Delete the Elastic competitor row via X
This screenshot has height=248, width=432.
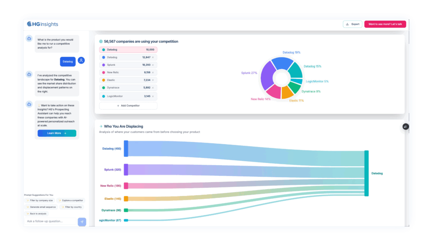[153, 80]
